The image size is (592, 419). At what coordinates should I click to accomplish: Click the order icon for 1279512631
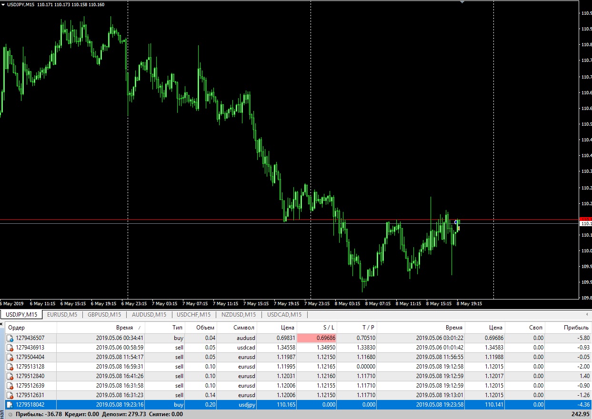(10, 395)
